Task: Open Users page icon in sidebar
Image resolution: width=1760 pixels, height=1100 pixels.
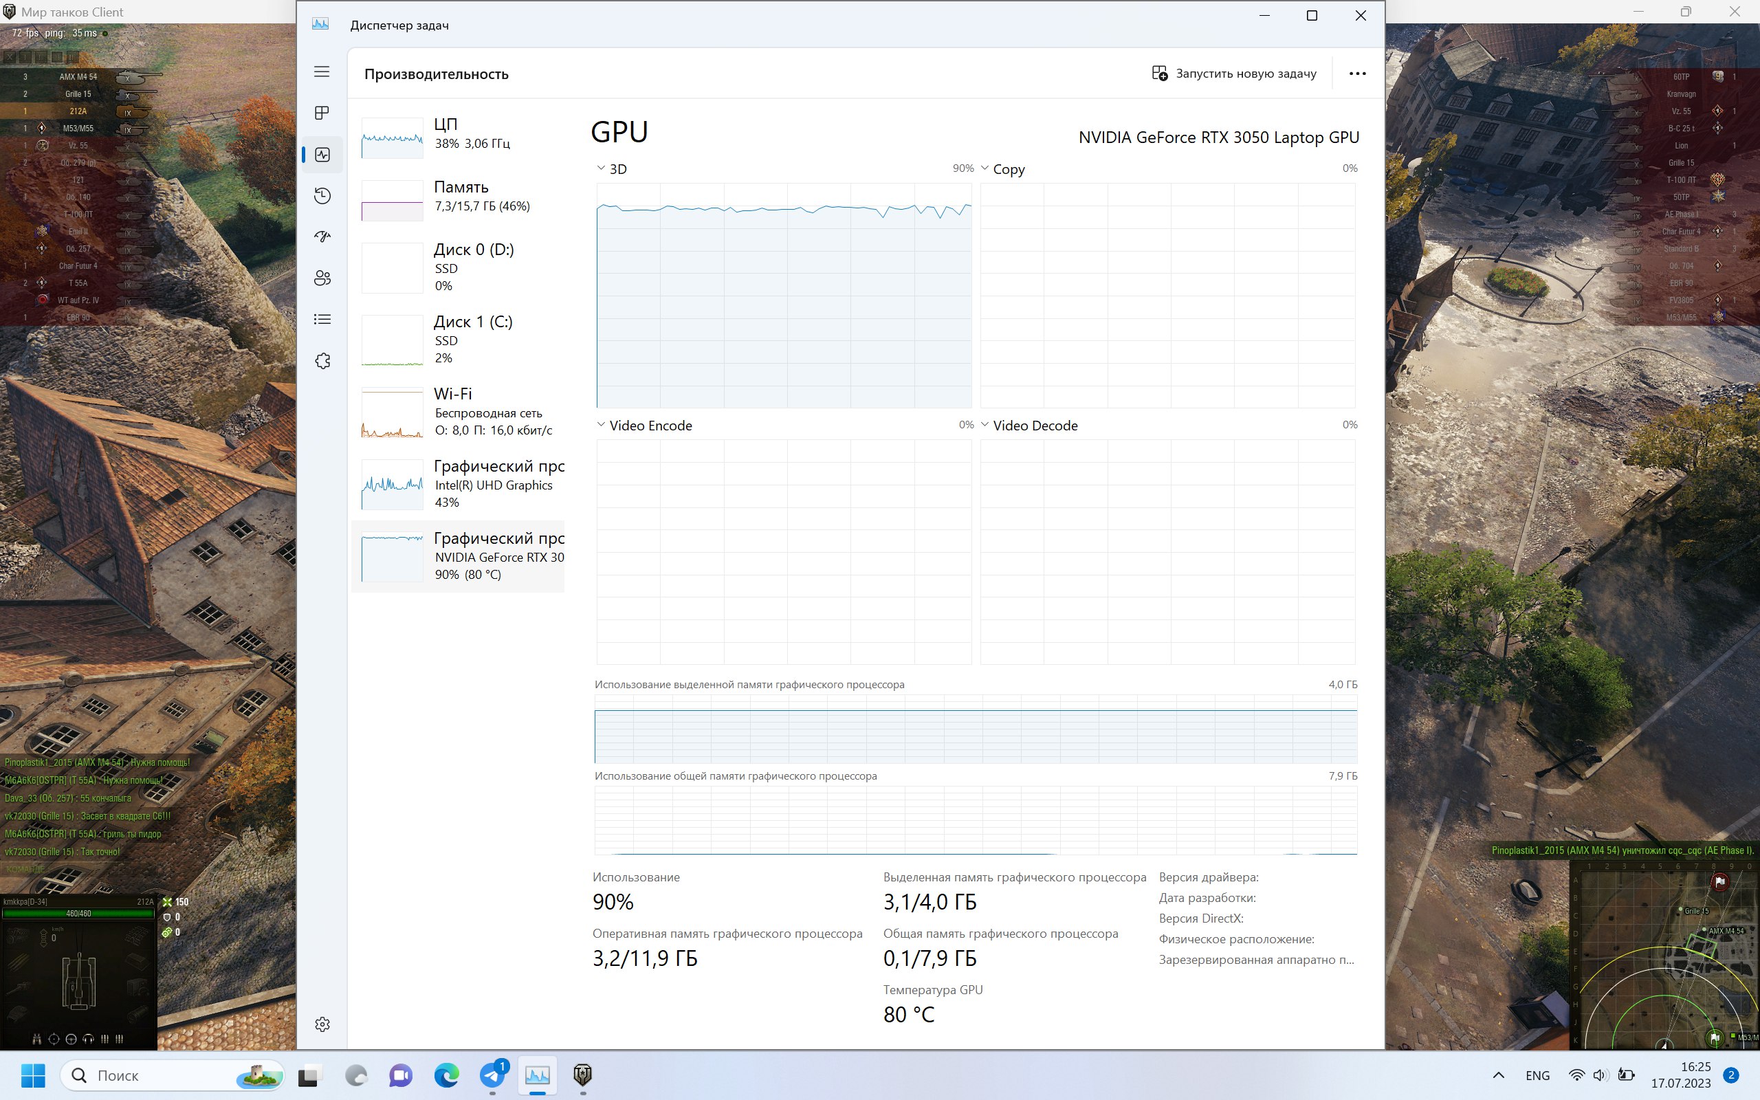Action: (x=322, y=278)
